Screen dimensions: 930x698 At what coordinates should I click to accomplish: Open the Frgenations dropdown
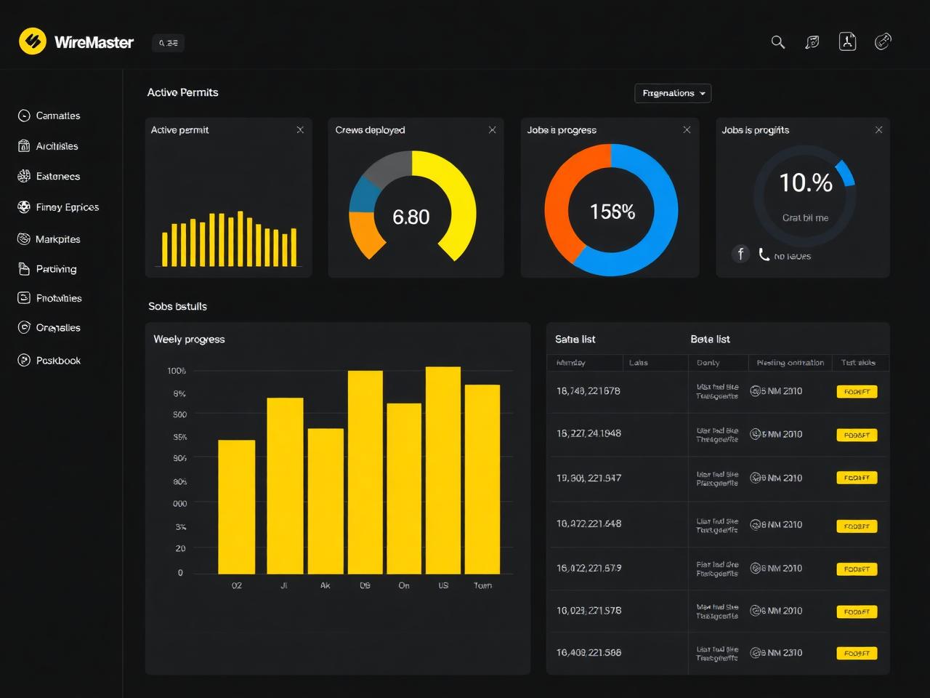[x=673, y=93]
